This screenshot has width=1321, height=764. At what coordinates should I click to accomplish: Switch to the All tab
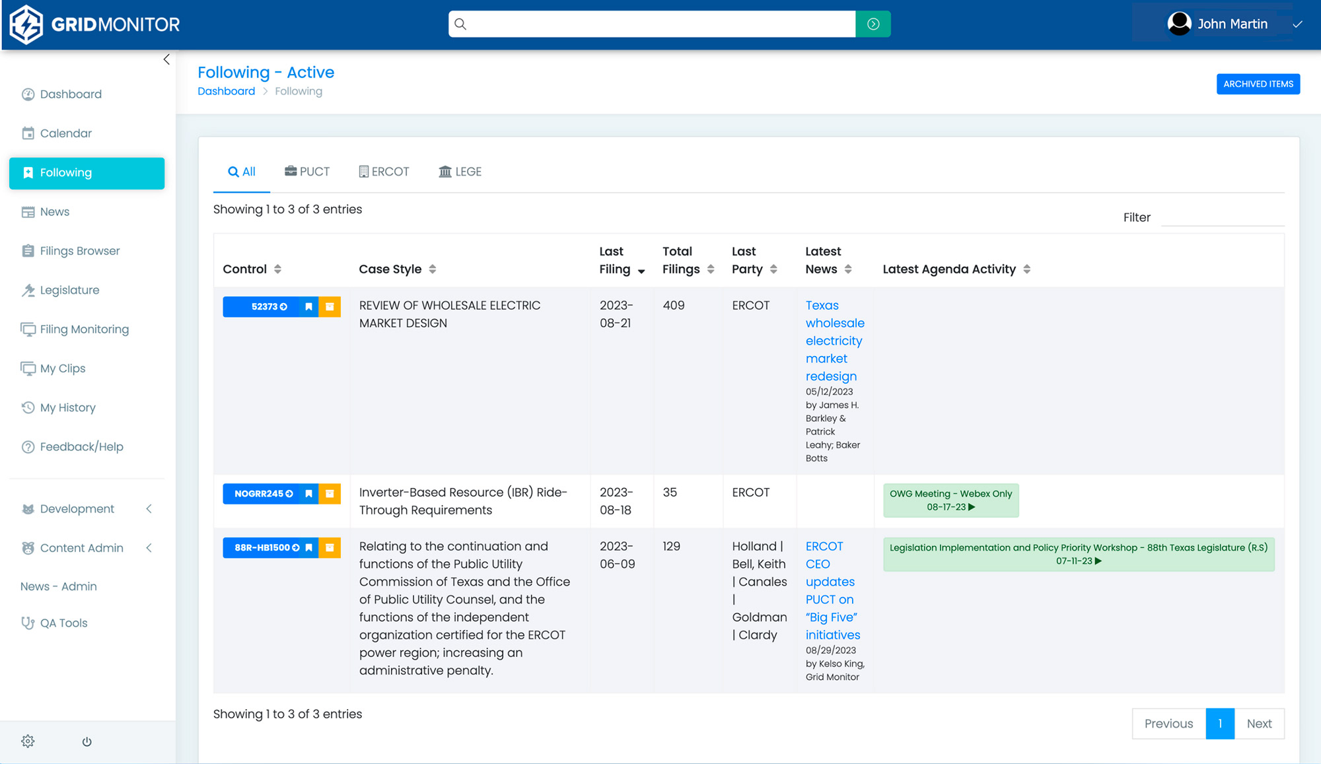pos(242,172)
